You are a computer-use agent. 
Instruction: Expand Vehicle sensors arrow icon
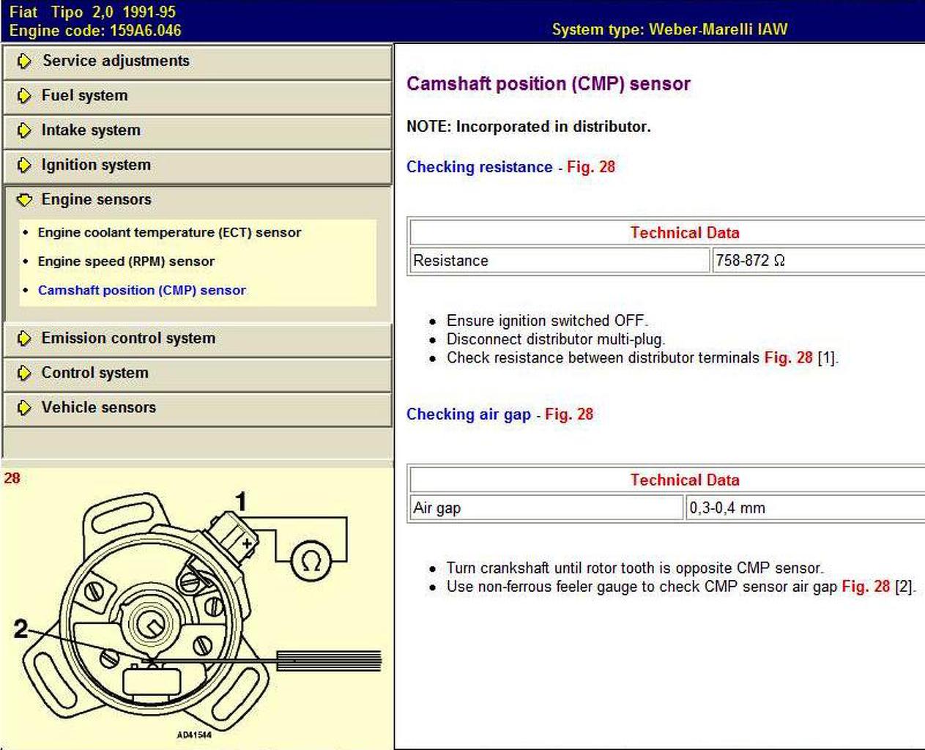click(x=24, y=407)
